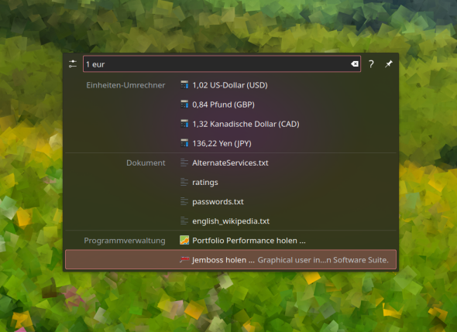Screen dimensions: 457x332
Task: Get the Portfolio Performance application
Action: tap(231, 241)
